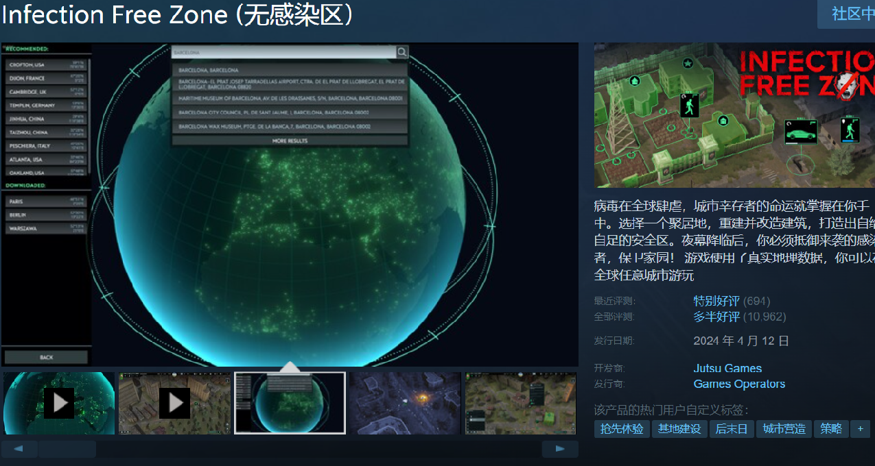875x466 pixels.
Task: Click ATLANTA, USA in the recommended list
Action: point(47,159)
